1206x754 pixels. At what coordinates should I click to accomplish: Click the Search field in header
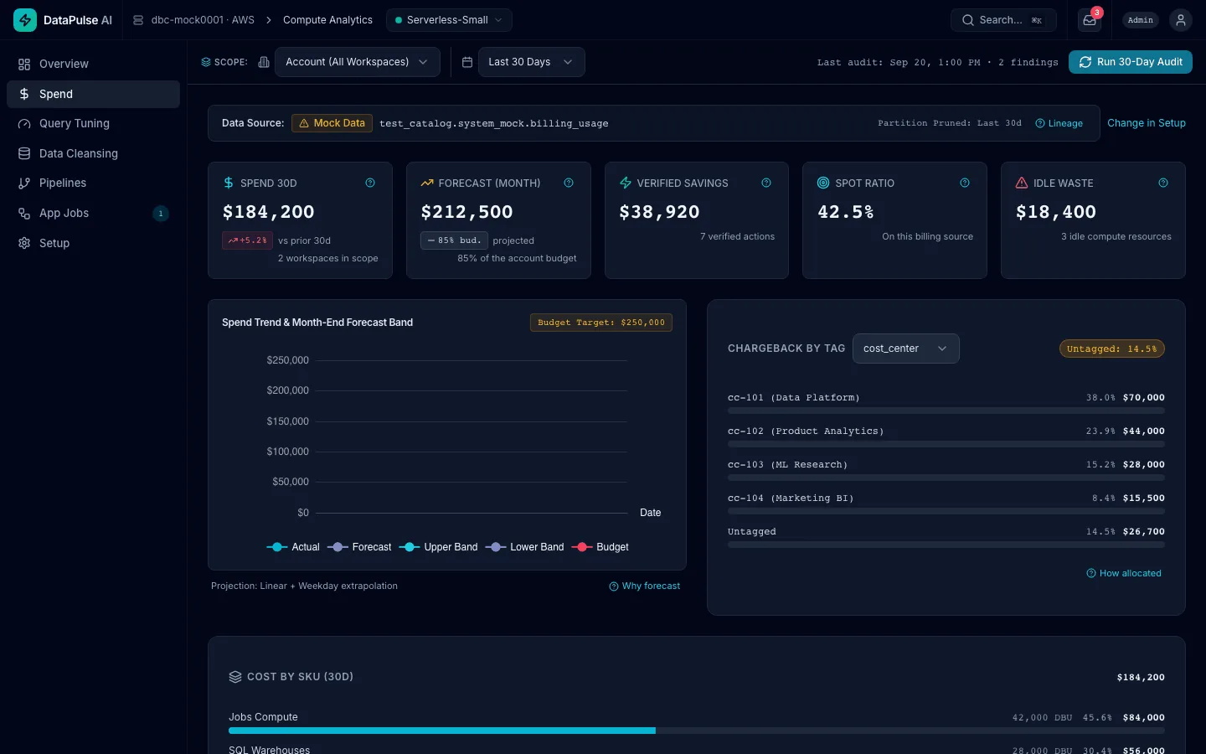[x=1003, y=20]
